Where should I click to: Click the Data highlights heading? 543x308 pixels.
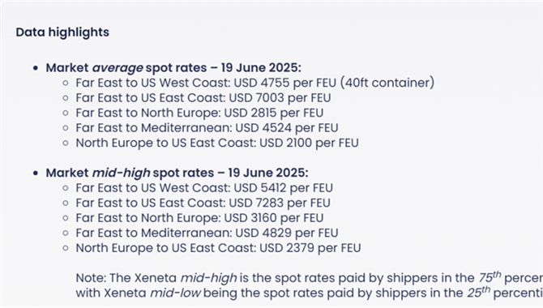click(x=62, y=32)
